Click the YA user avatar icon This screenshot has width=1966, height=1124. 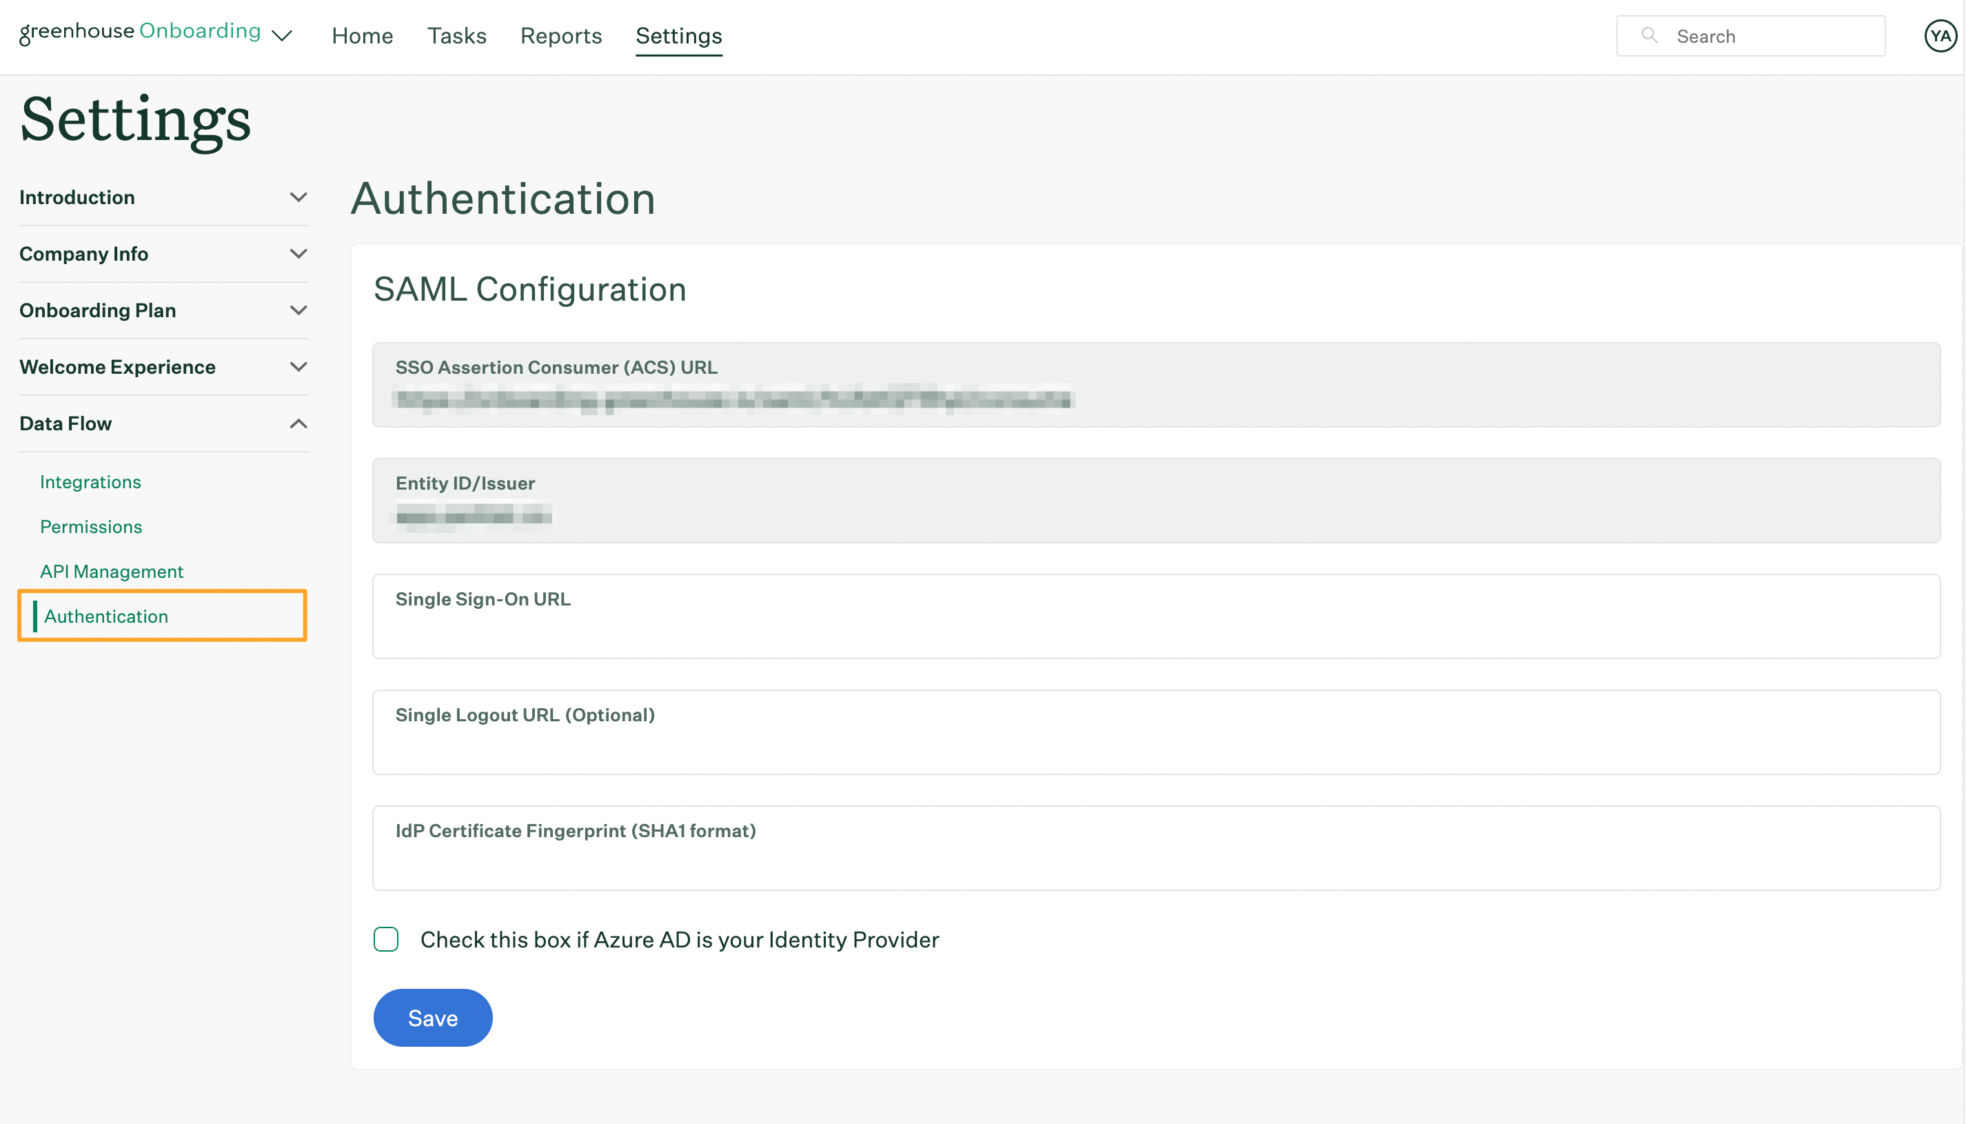coord(1939,35)
